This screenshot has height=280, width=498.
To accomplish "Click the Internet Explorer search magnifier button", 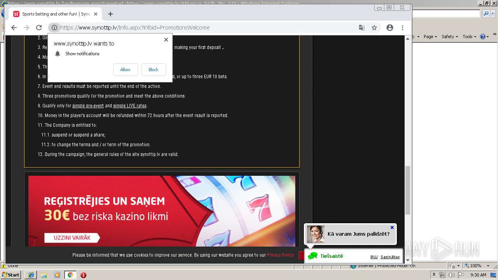I will [486, 14].
